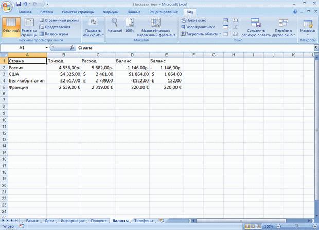Screen dimensions: 319x230
Task: Open the Формулы ribbon tab
Action: tap(111, 12)
